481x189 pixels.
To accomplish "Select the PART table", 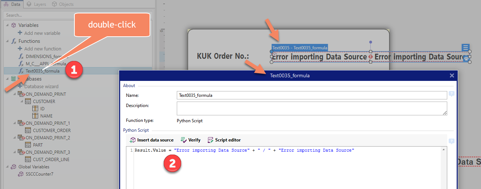I will point(38,145).
